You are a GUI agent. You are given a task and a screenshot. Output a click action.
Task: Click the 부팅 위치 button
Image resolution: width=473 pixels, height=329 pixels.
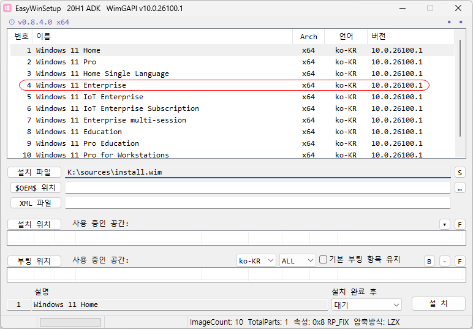(x=34, y=261)
